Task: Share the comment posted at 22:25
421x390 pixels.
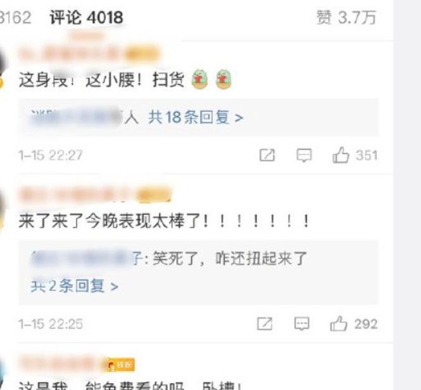Action: pos(265,323)
